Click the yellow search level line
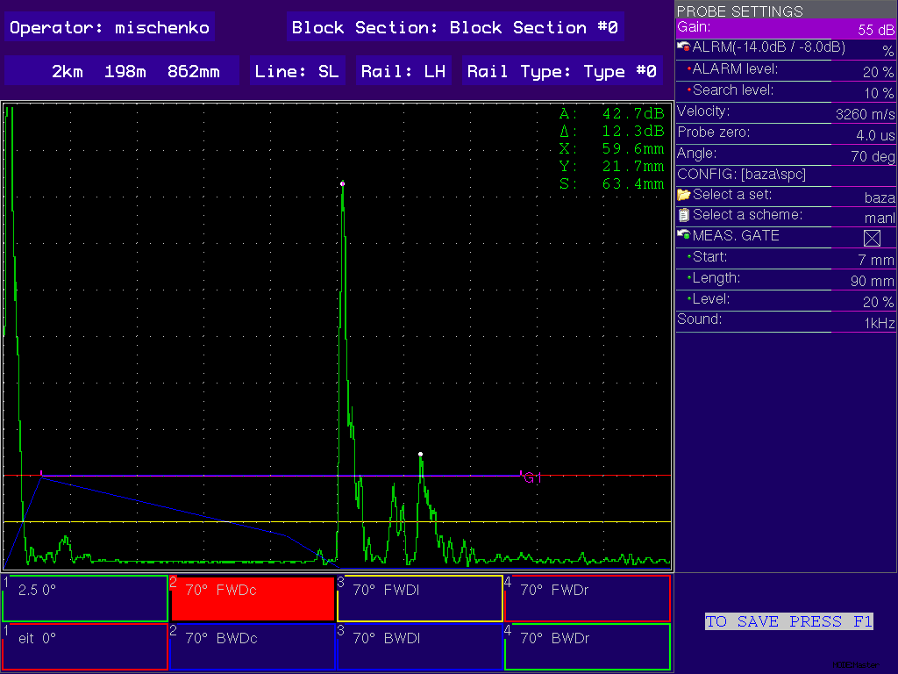The image size is (898, 674). point(338,522)
